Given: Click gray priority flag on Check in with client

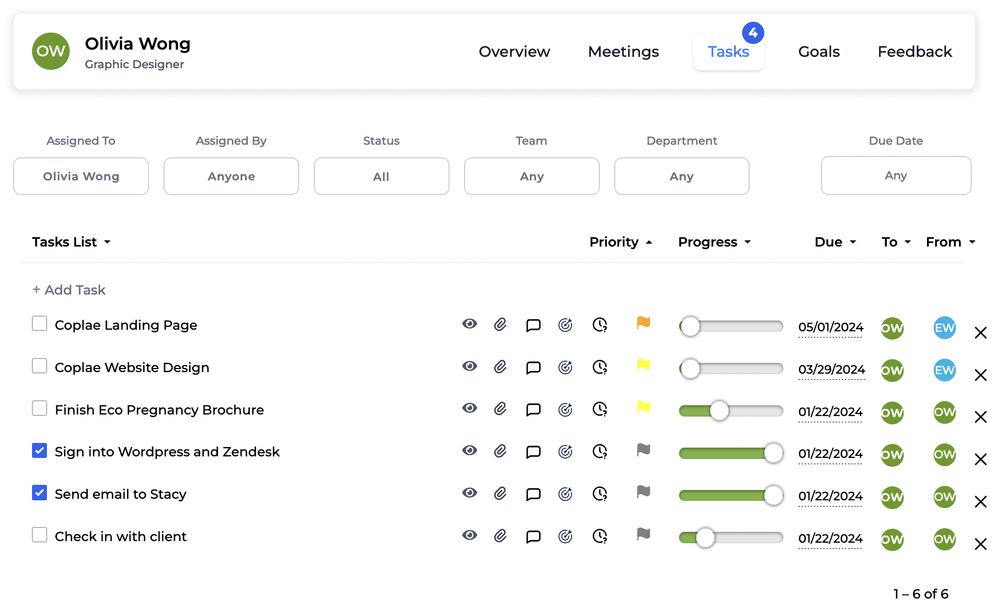Looking at the screenshot, I should coord(643,534).
